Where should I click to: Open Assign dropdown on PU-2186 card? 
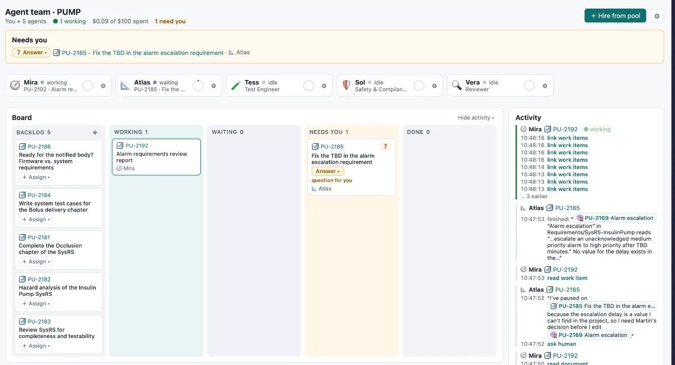pos(36,177)
